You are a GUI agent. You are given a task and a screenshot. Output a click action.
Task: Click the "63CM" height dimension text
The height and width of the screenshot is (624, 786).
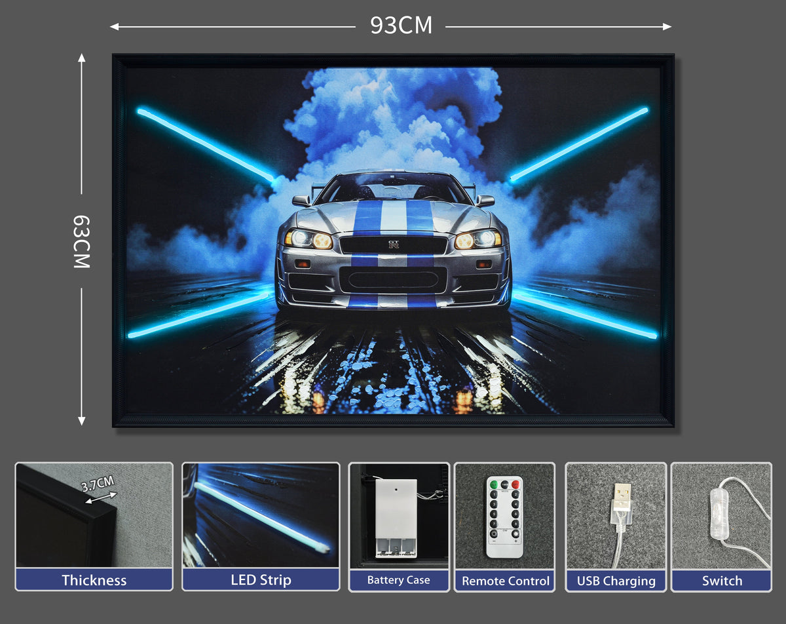(81, 241)
